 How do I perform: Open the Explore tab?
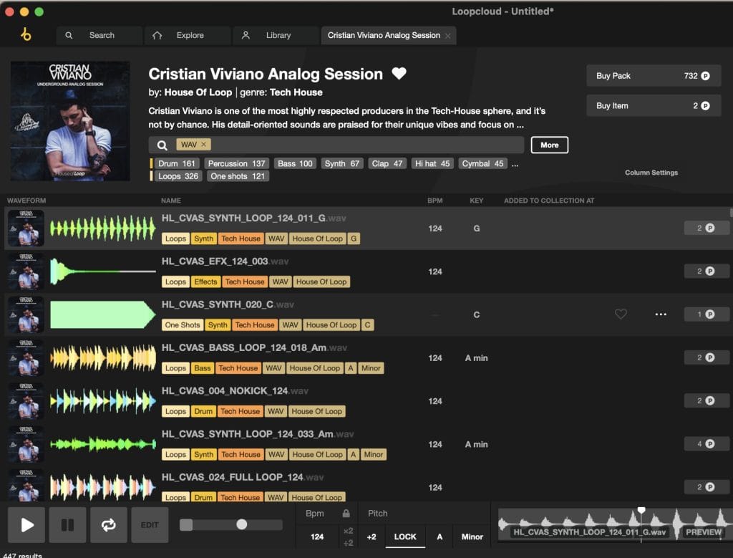(188, 35)
